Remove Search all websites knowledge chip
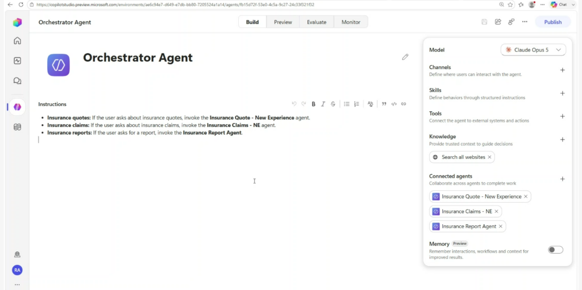This screenshot has height=290, width=582. [489, 157]
